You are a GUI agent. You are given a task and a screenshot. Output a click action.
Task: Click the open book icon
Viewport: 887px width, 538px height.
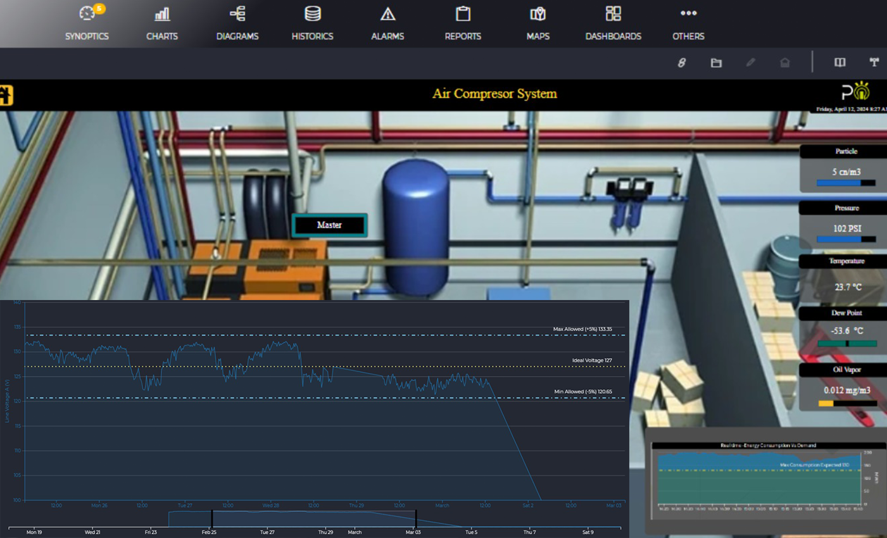click(840, 62)
